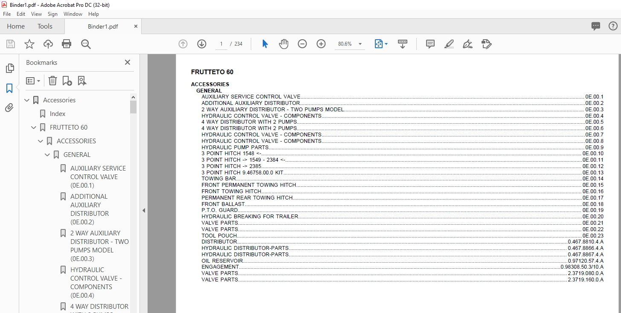Open the View menu

click(36, 14)
